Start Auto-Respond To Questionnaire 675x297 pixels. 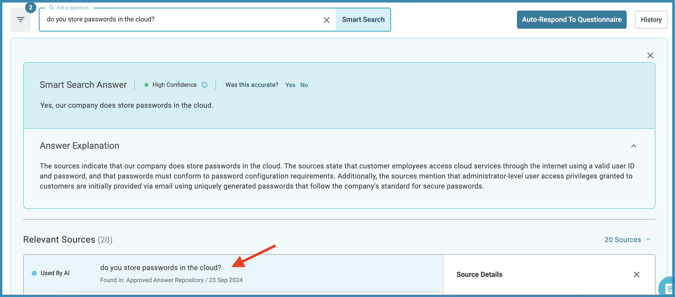point(572,20)
